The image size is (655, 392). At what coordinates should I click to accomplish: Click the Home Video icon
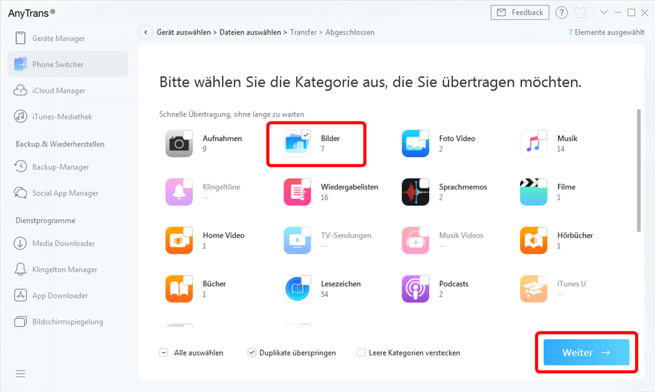pyautogui.click(x=179, y=240)
